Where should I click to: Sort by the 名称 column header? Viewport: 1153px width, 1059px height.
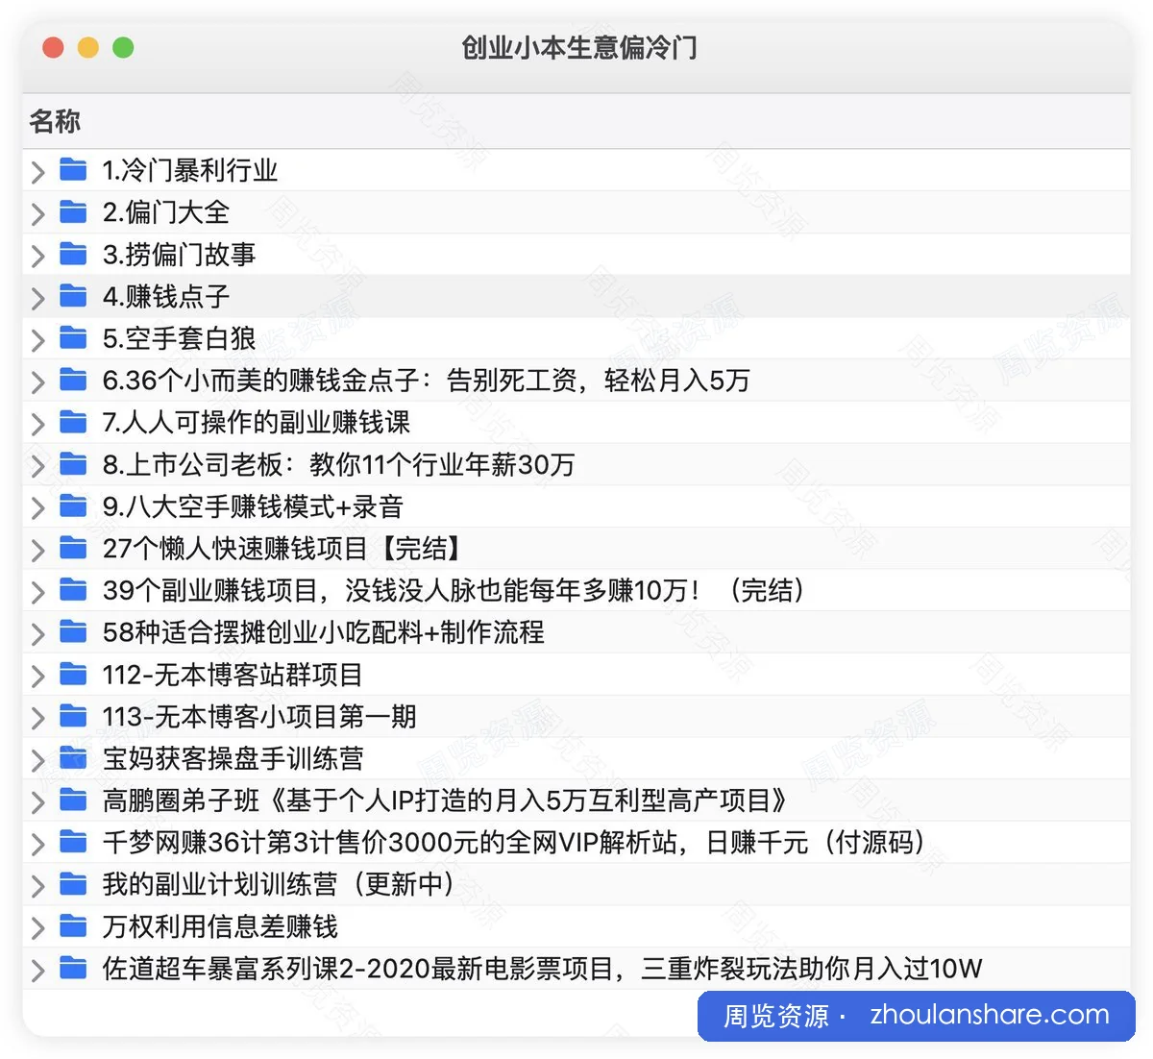coord(55,121)
